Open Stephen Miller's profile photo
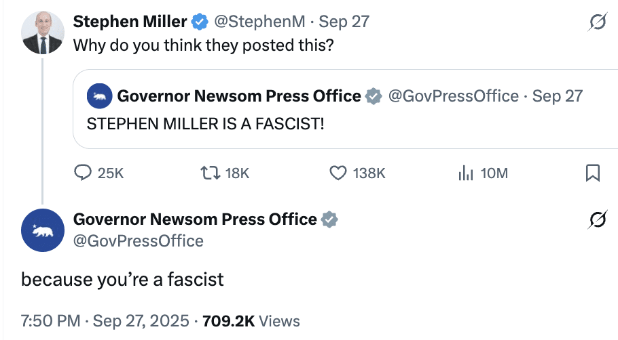Image resolution: width=618 pixels, height=340 pixels. [43, 33]
